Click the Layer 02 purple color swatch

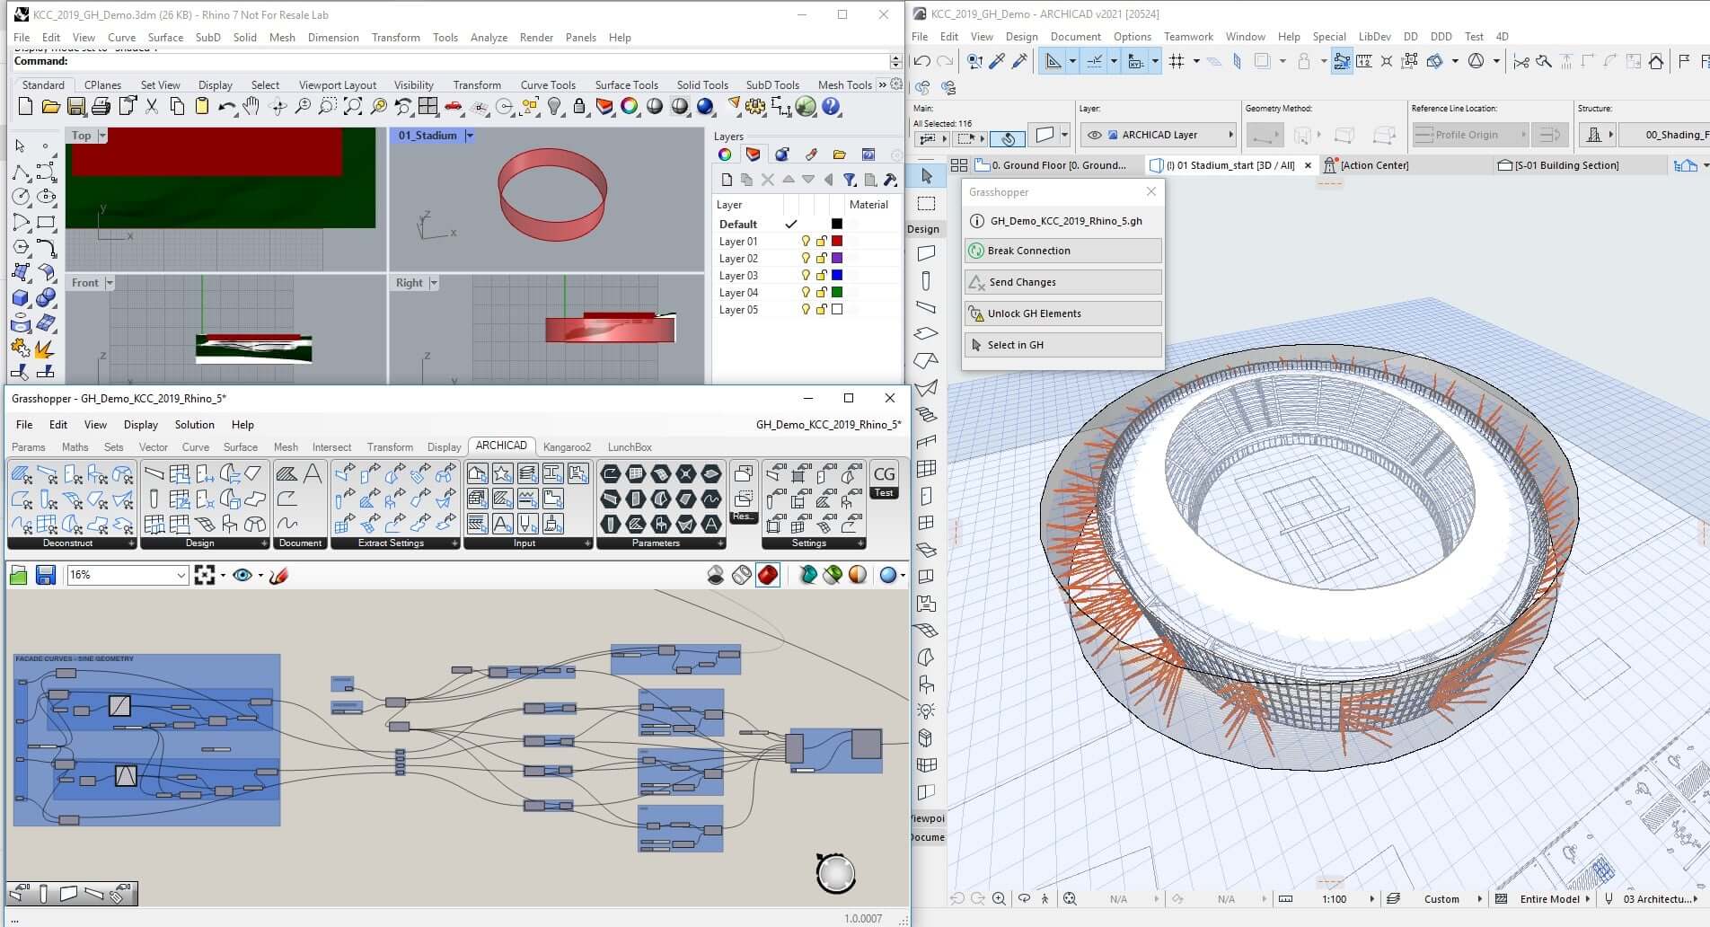pyautogui.click(x=837, y=259)
